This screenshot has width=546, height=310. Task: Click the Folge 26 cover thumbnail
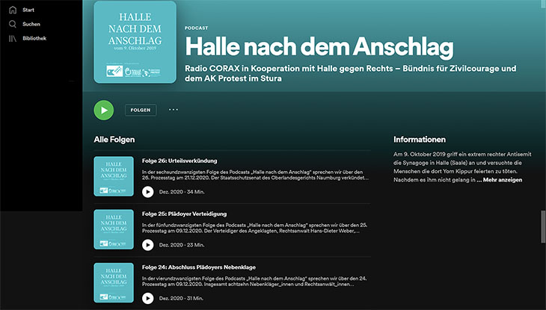coord(114,176)
